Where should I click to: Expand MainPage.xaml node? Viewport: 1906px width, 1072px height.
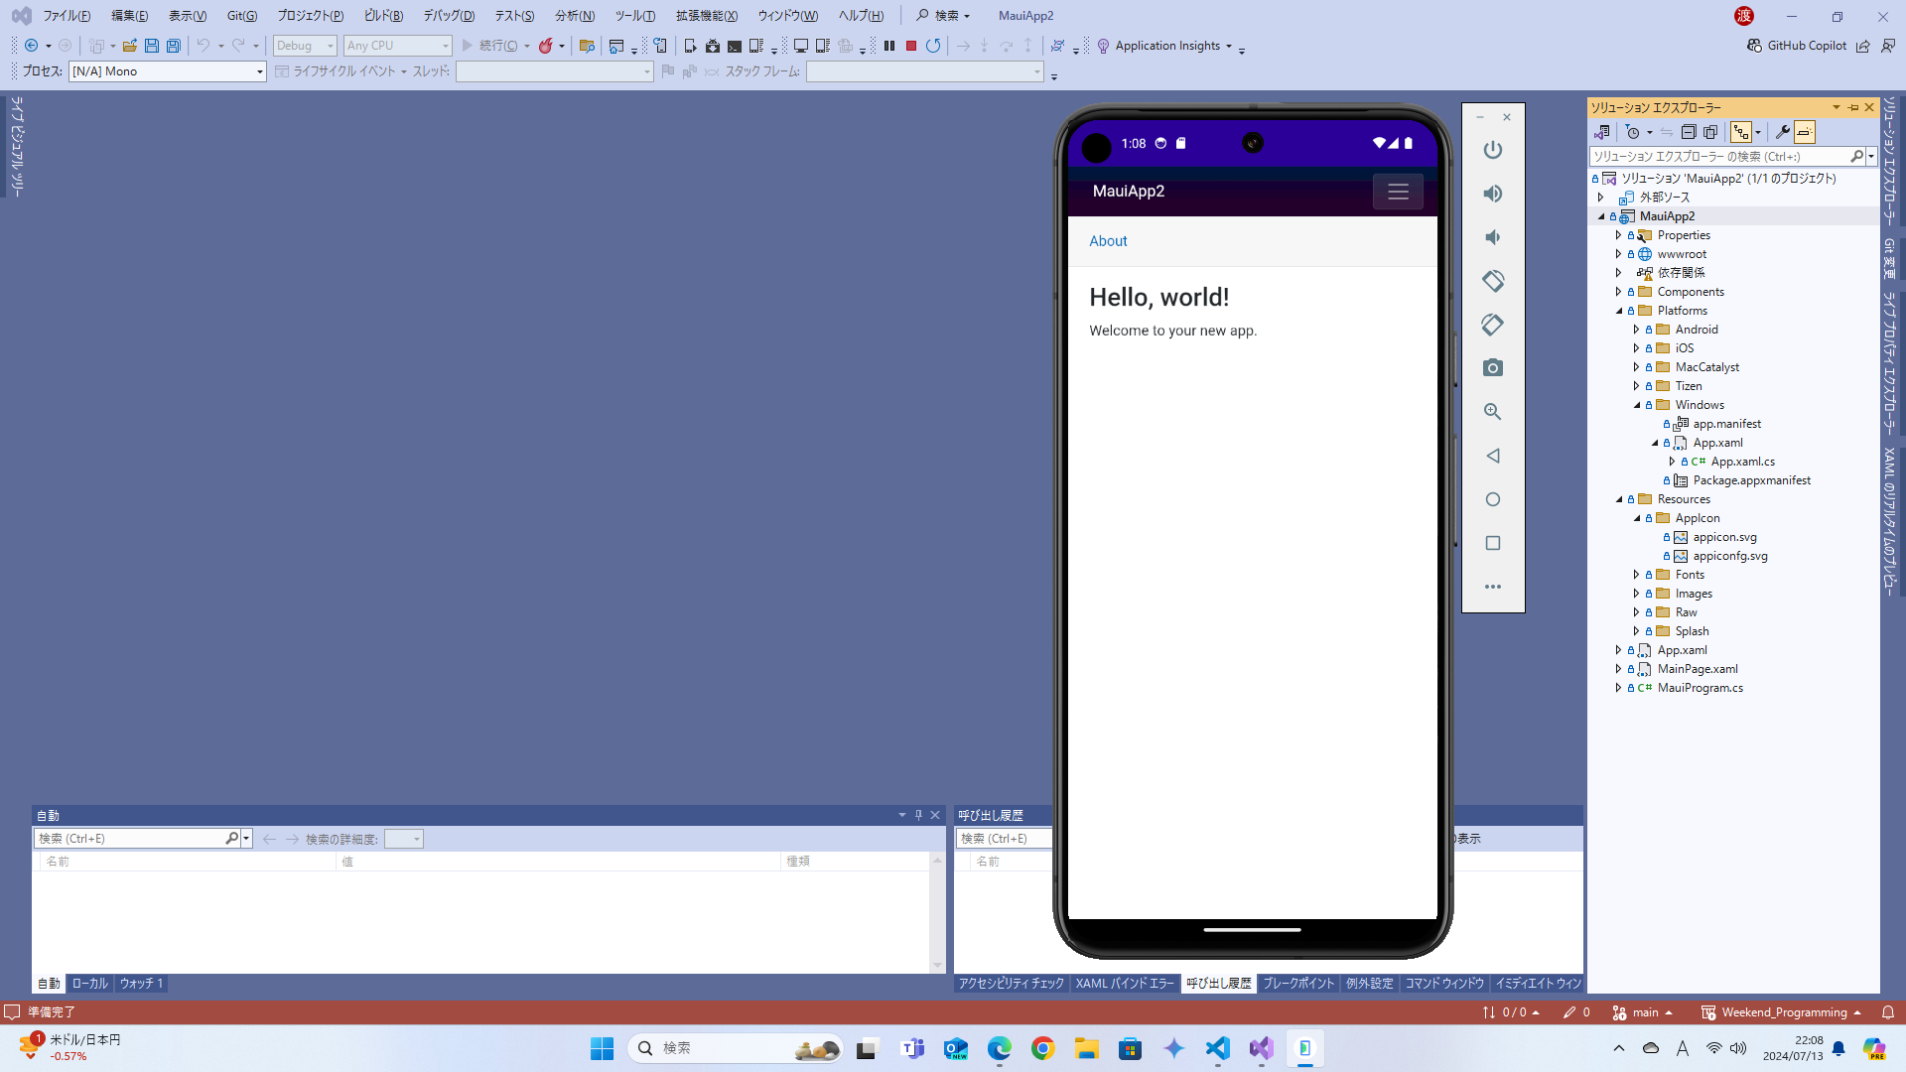(x=1619, y=669)
